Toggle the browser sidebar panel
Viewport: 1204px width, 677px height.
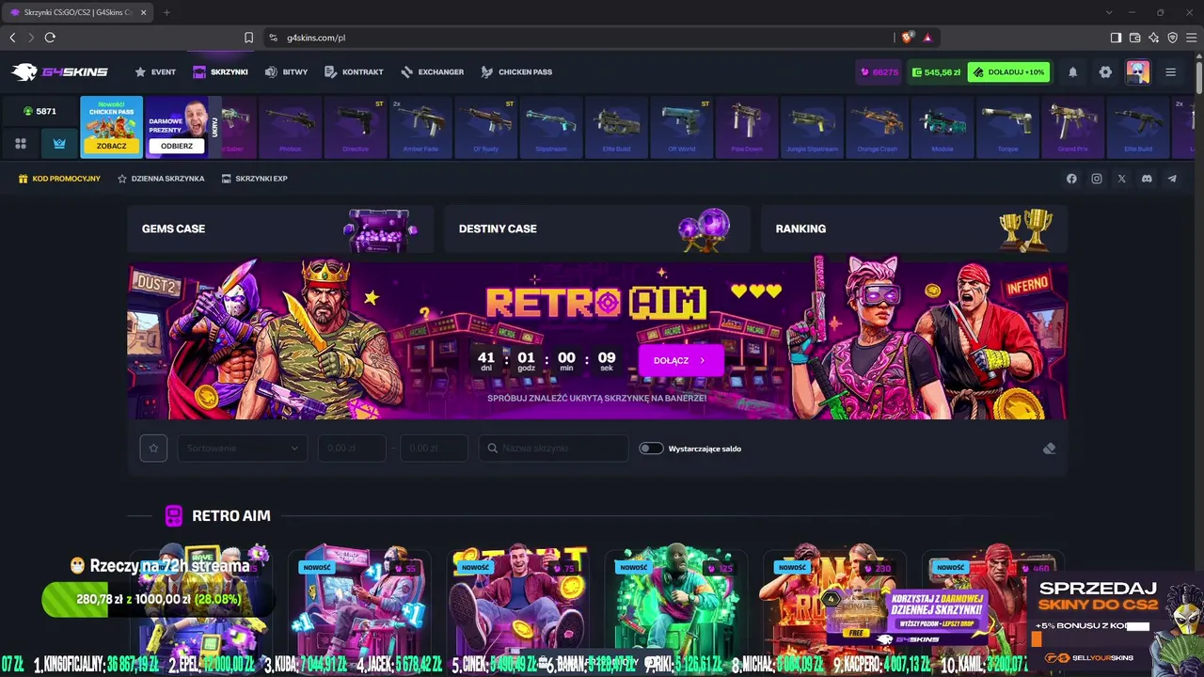click(x=1116, y=38)
